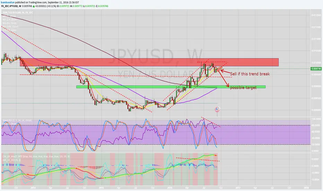
Task: Select the MA (144, close) indicator legend
Action: click(10, 27)
